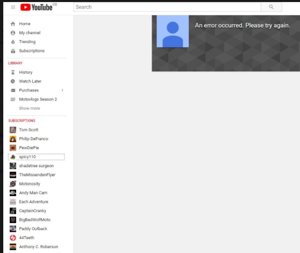
Task: Click the Purchases tag icon
Action: 13,90
